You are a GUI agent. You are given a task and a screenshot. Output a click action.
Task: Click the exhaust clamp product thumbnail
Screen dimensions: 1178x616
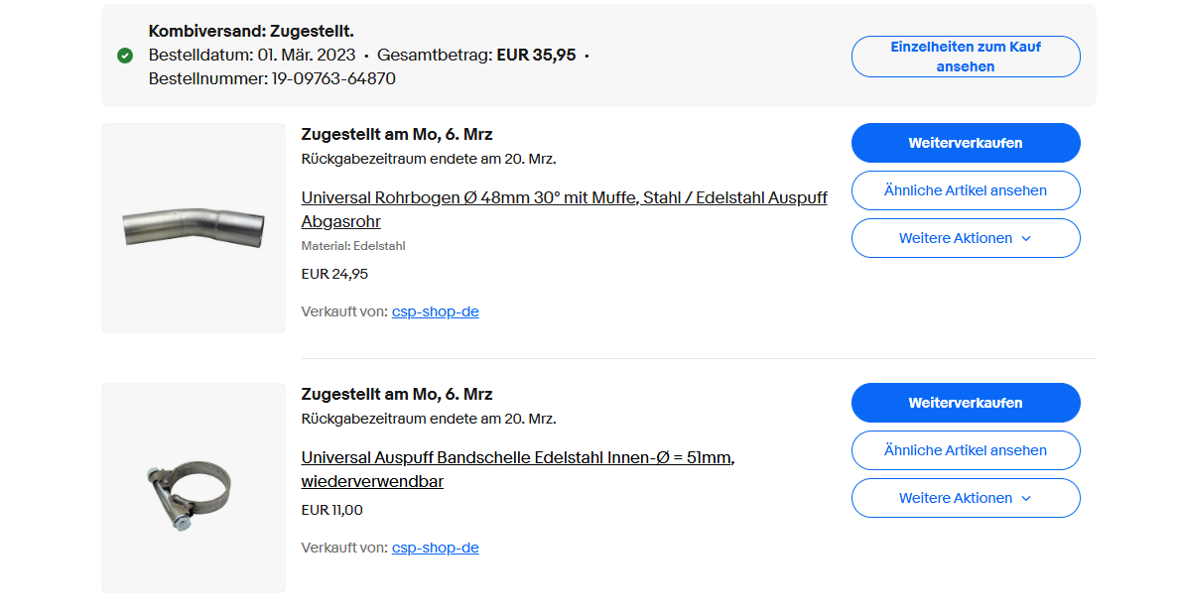tap(194, 488)
